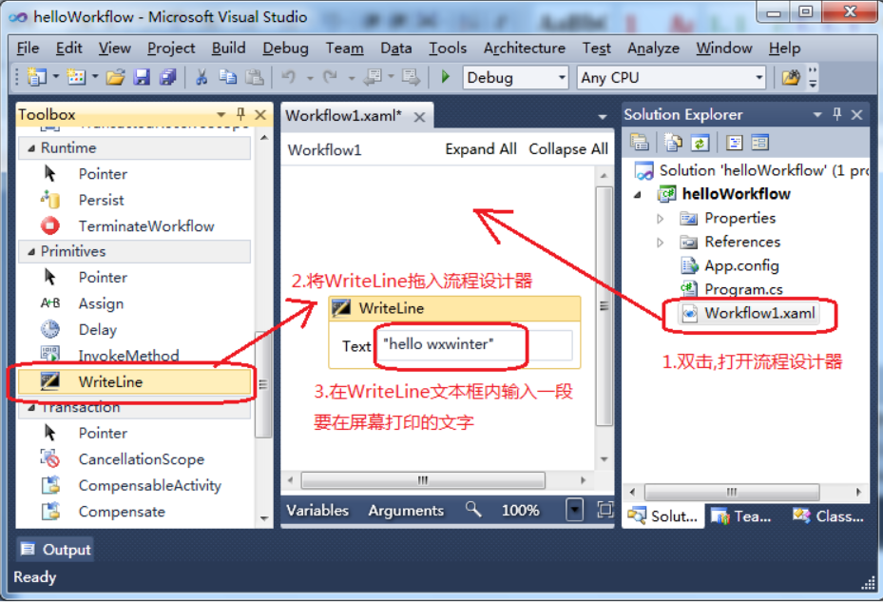883x603 pixels.
Task: Click the zoom magnifier in the designer footer
Action: coord(473,510)
